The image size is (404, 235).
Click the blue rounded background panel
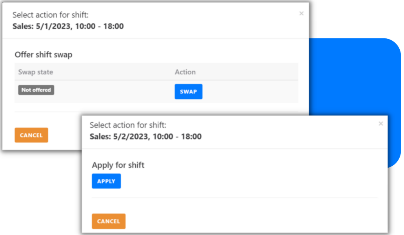353,78
